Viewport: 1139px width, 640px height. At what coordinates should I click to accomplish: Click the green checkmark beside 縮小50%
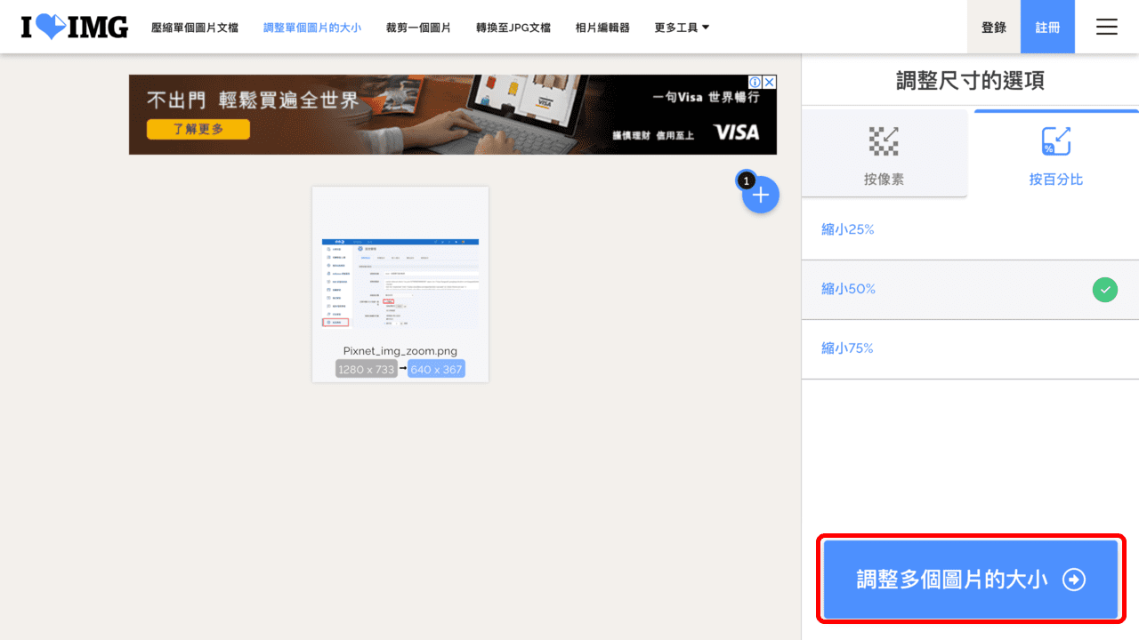pyautogui.click(x=1104, y=290)
